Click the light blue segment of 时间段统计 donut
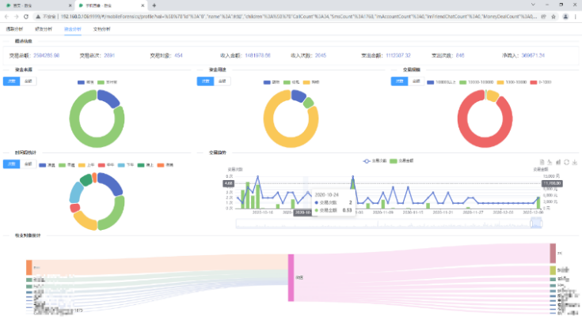This screenshot has width=582, height=331. [76, 192]
